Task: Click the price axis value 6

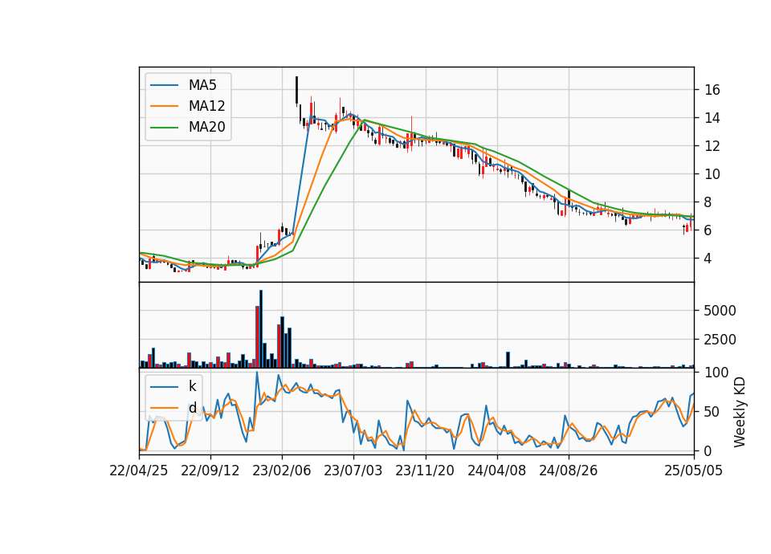Action: point(708,230)
